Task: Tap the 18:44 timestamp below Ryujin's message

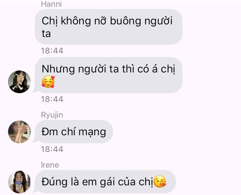Action: coord(52,149)
